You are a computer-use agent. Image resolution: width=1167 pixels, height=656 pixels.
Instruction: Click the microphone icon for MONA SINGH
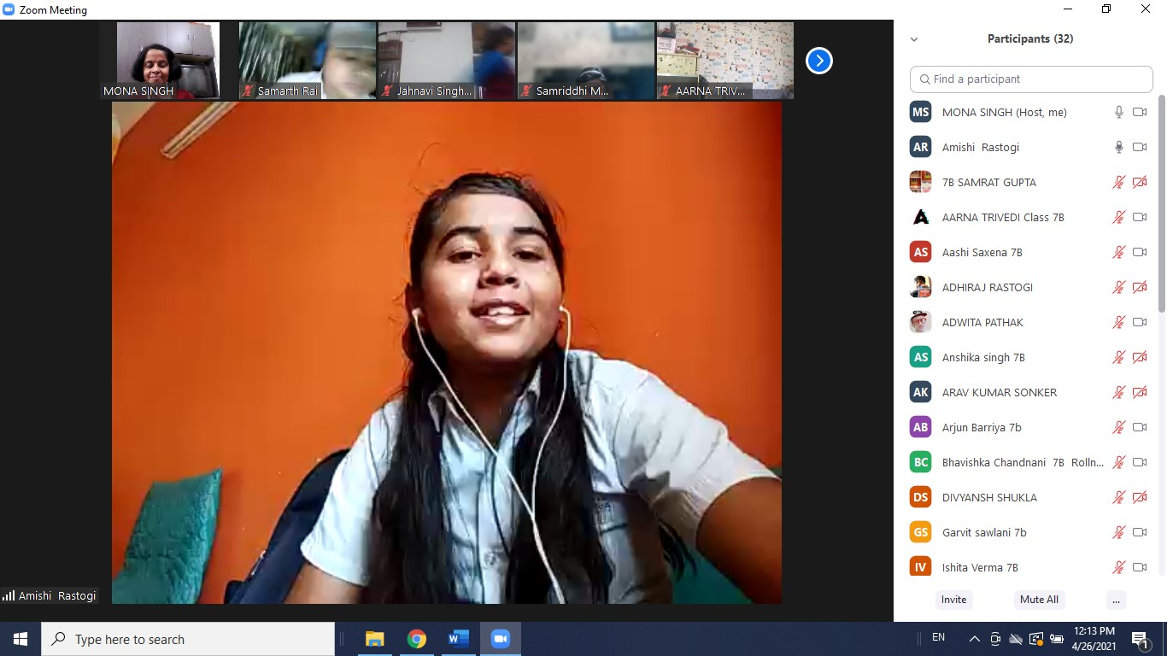pos(1118,112)
